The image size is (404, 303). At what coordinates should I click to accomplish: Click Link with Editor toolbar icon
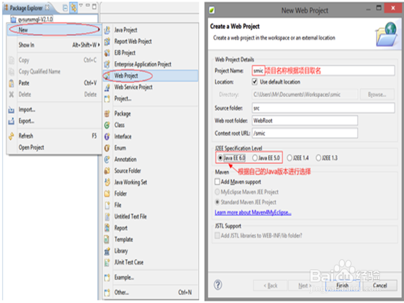tap(73, 8)
